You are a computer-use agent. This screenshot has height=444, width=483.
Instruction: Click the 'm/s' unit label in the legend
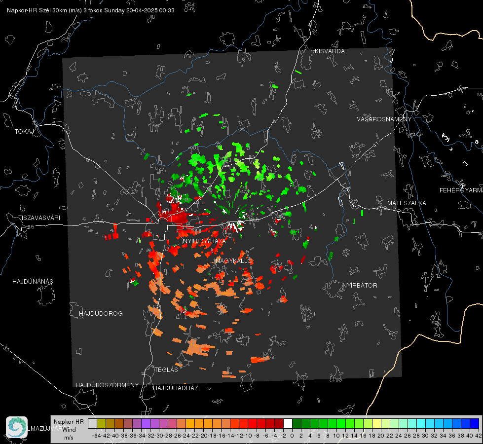pyautogui.click(x=69, y=438)
